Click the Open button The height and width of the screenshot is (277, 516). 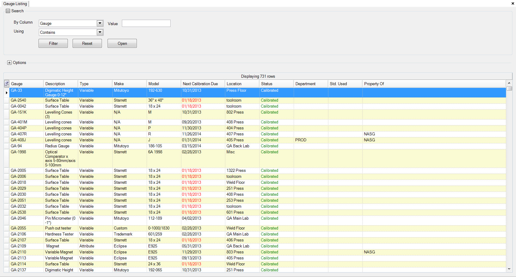tap(122, 43)
